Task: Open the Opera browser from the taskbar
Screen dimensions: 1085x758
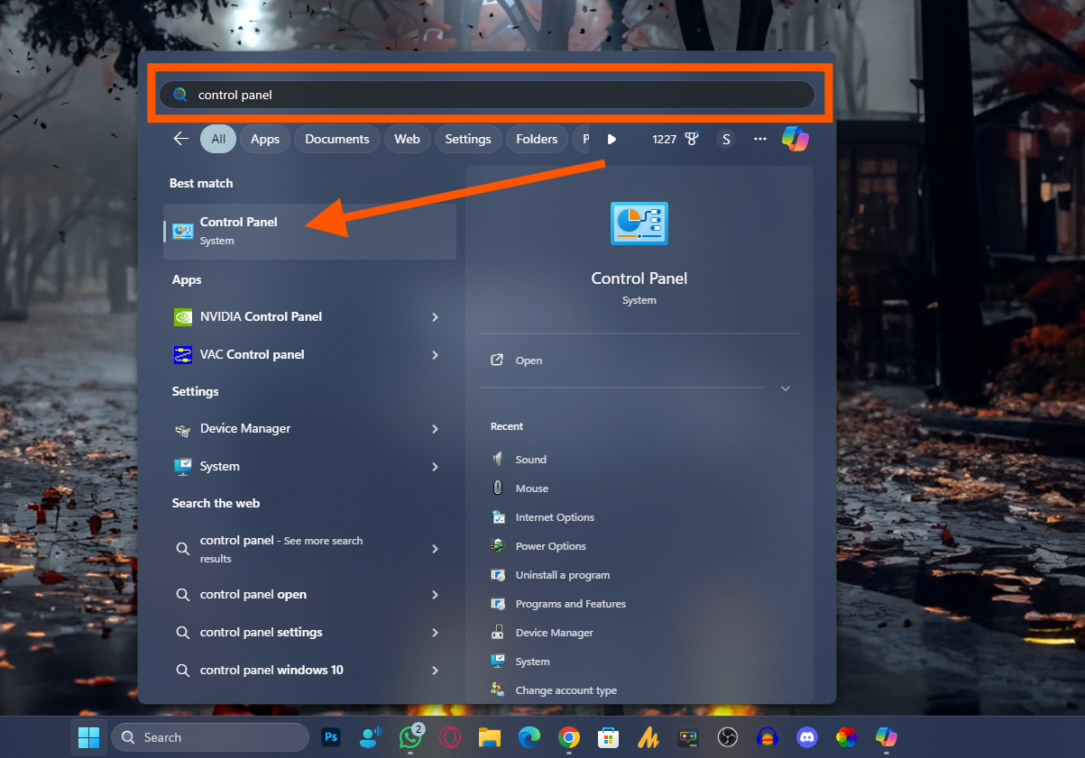Action: (x=450, y=737)
